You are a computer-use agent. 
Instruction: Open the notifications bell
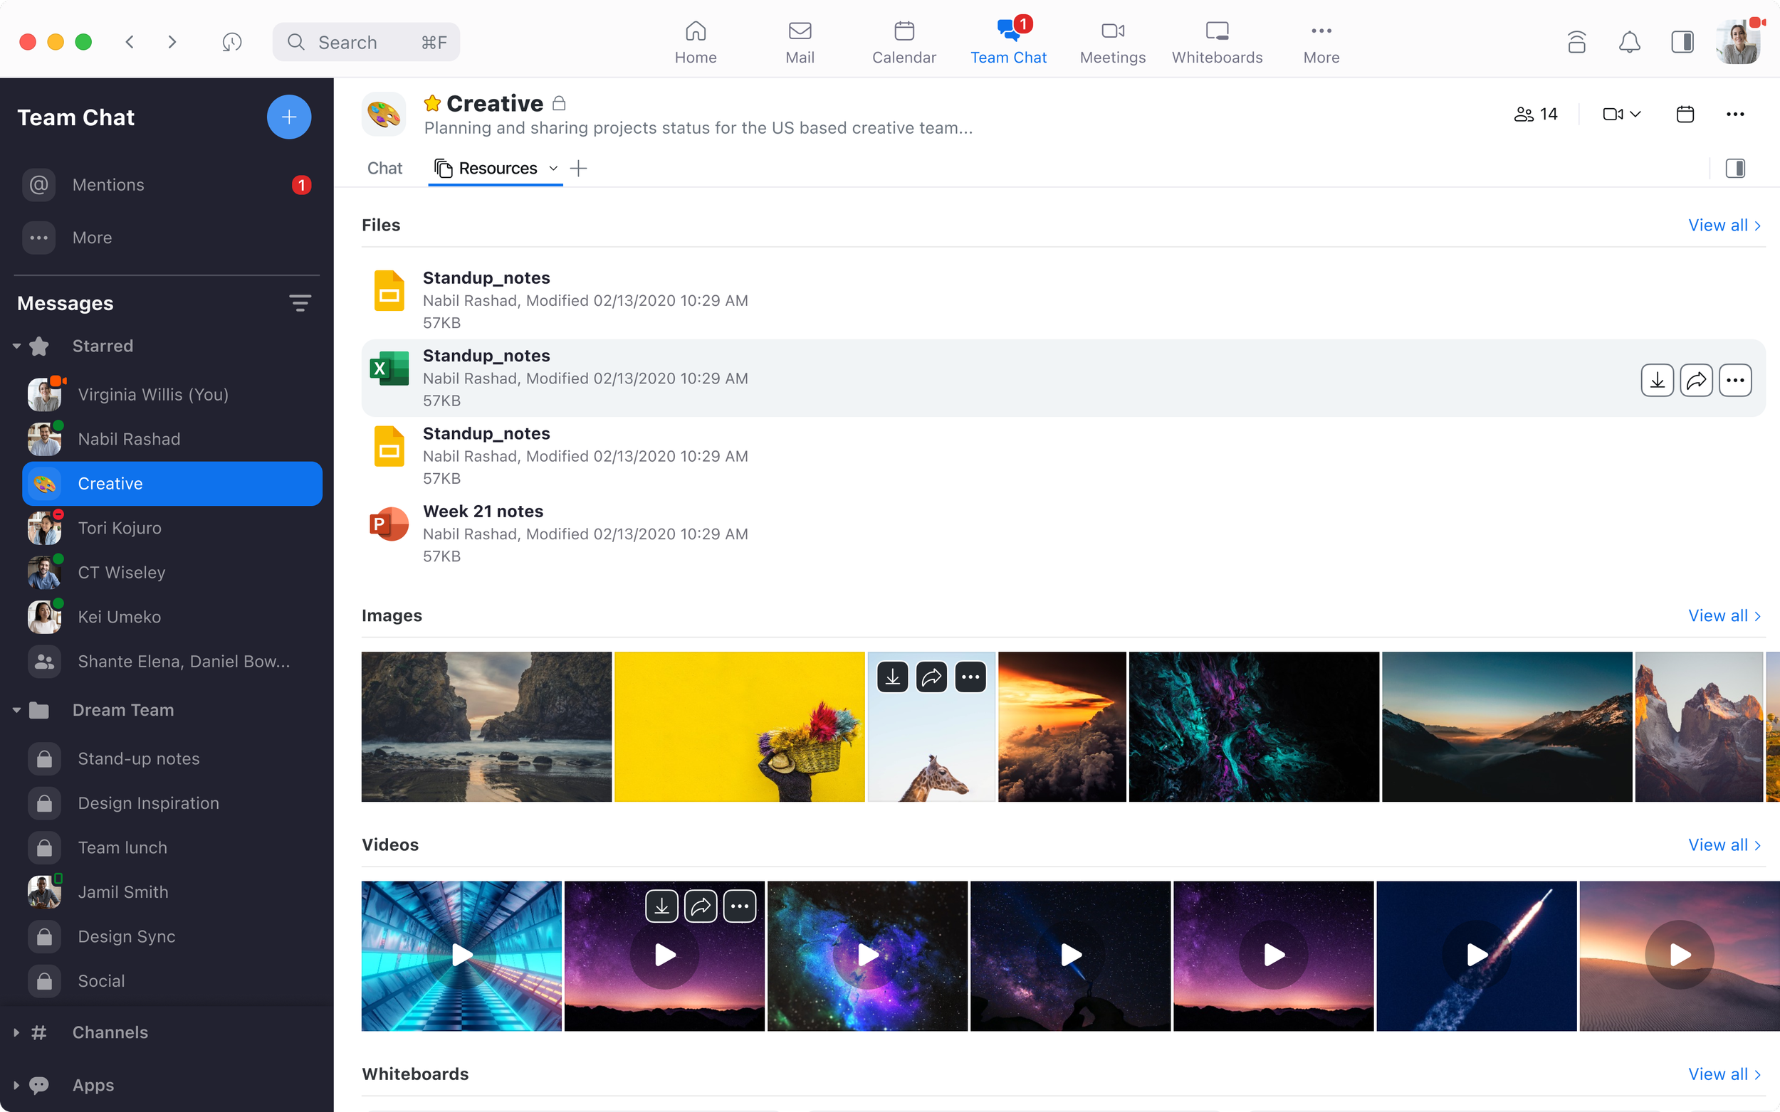coord(1629,42)
